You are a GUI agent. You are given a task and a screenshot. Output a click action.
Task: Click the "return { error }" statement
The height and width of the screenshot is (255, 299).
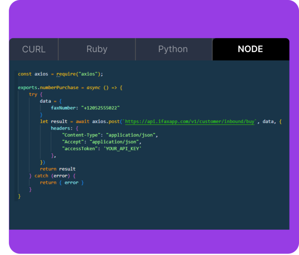[62, 183]
